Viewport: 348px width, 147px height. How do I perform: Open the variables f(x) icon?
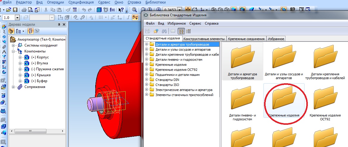click(113, 10)
